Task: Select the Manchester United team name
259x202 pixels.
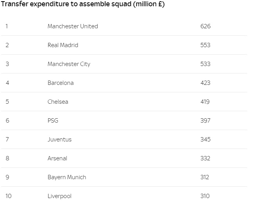Action: (72, 26)
